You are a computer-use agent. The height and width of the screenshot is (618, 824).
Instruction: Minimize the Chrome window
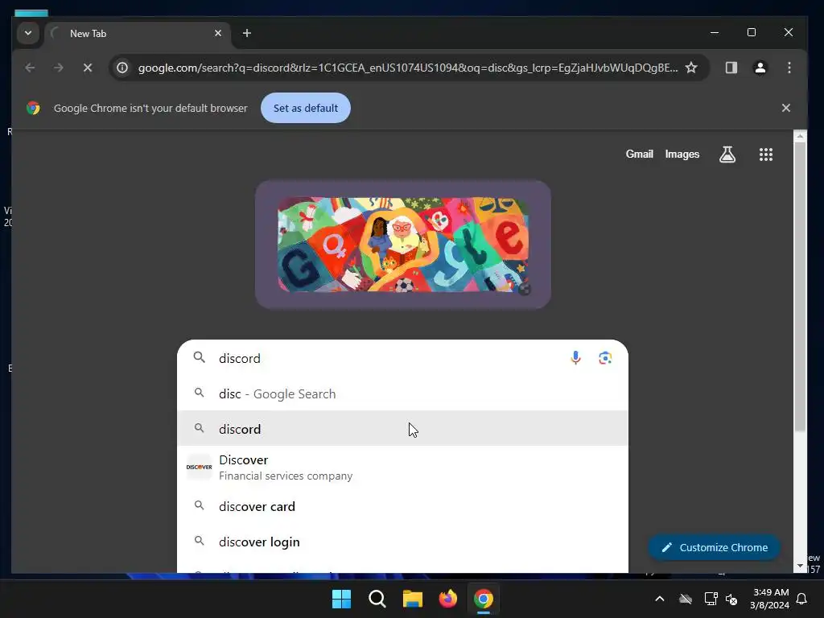(x=715, y=32)
